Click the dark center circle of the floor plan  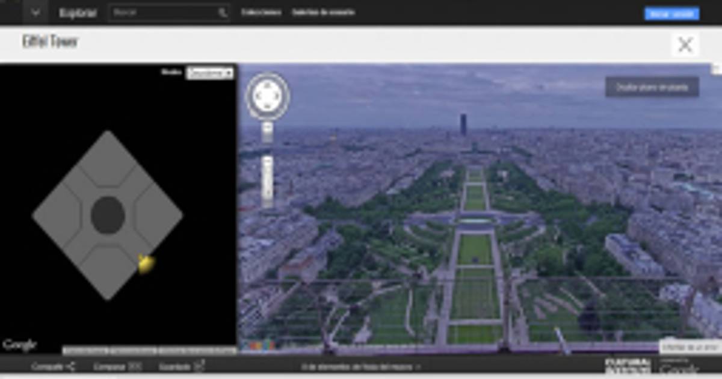(108, 215)
